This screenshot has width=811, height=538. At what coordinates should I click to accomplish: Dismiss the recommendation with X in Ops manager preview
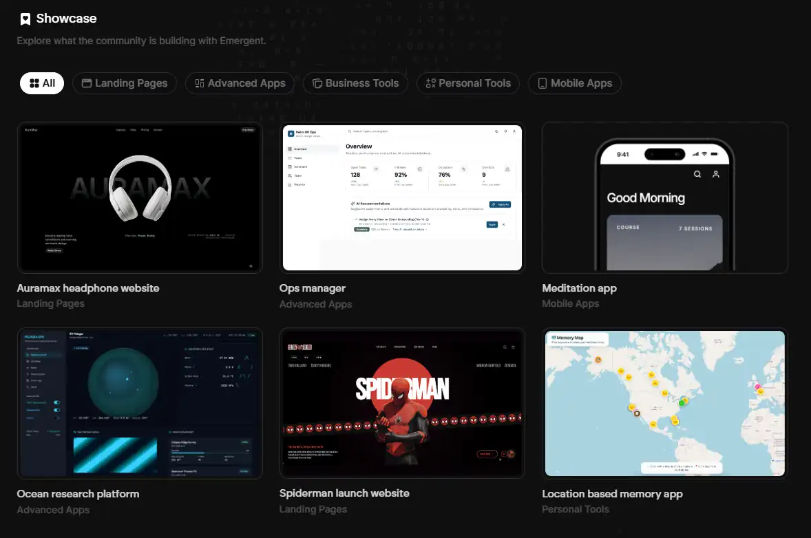pos(503,224)
